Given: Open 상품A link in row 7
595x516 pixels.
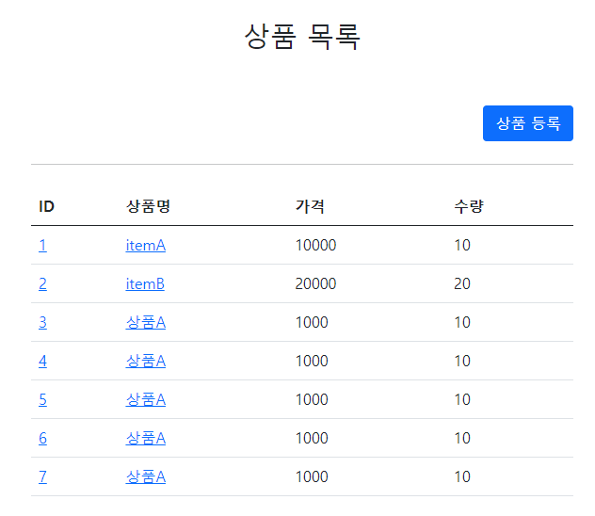Looking at the screenshot, I should click(146, 476).
